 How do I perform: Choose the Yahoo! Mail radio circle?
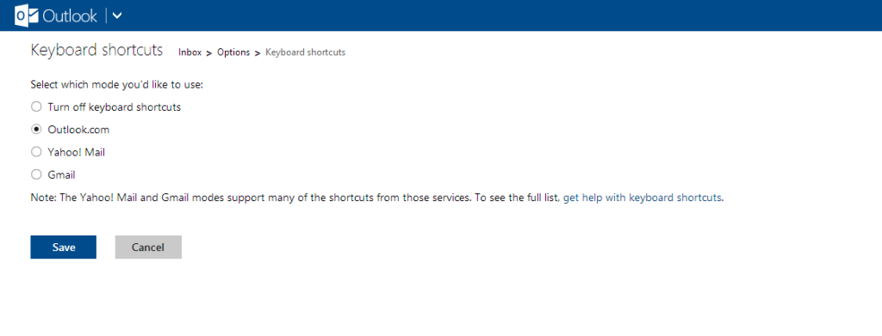tap(36, 151)
